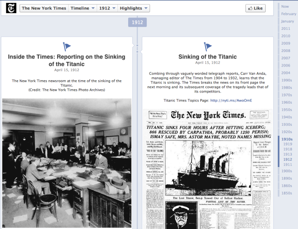Image resolution: width=298 pixels, height=229 pixels.
Task: Open the newsroom photograph
Action: [x=67, y=163]
